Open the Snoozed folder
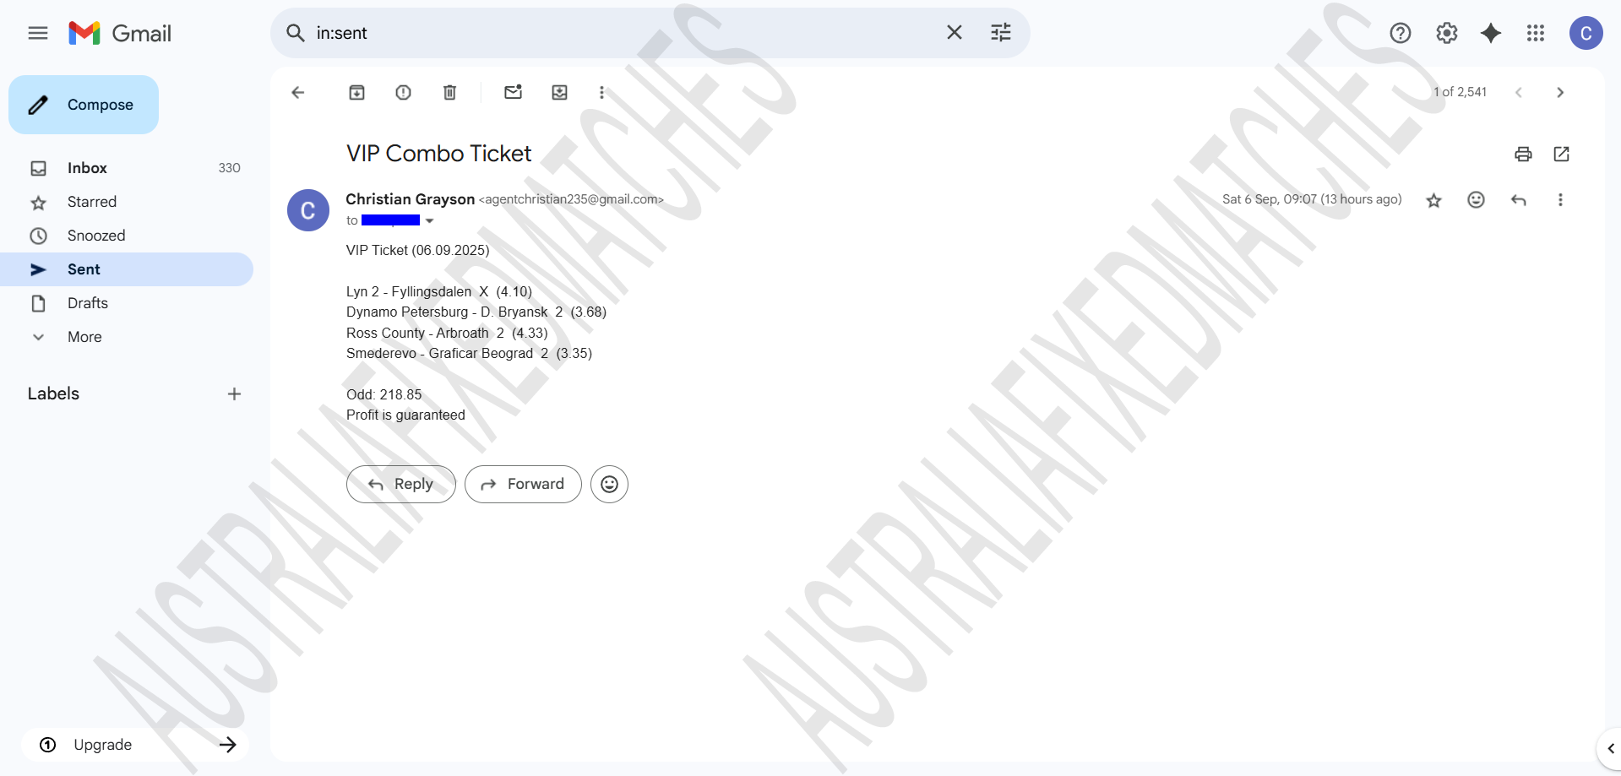Viewport: 1621px width, 776px height. point(127,236)
